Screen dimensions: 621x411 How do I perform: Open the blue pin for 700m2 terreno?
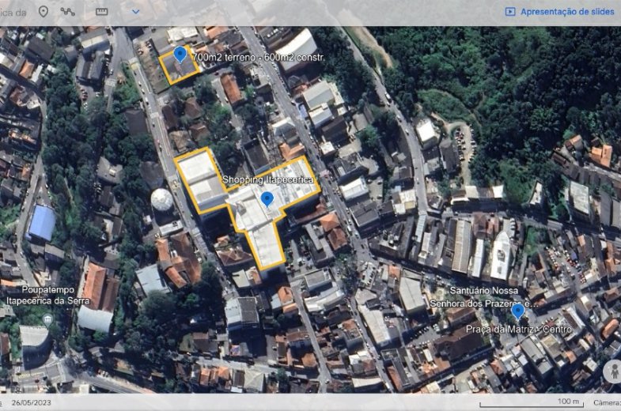click(x=180, y=54)
